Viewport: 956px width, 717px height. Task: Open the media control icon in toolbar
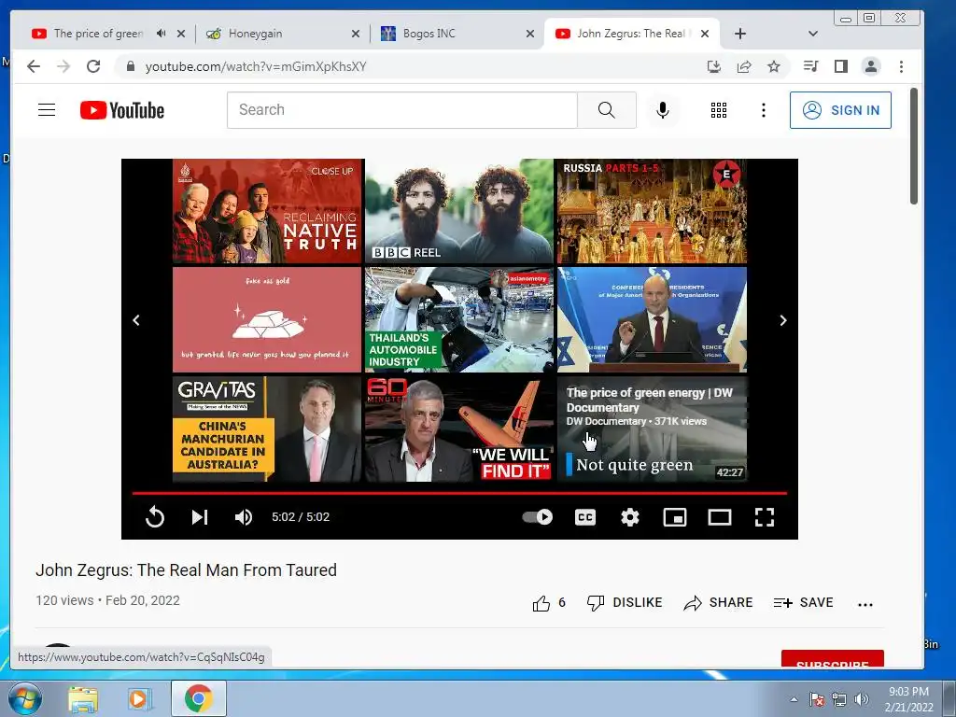coord(811,66)
